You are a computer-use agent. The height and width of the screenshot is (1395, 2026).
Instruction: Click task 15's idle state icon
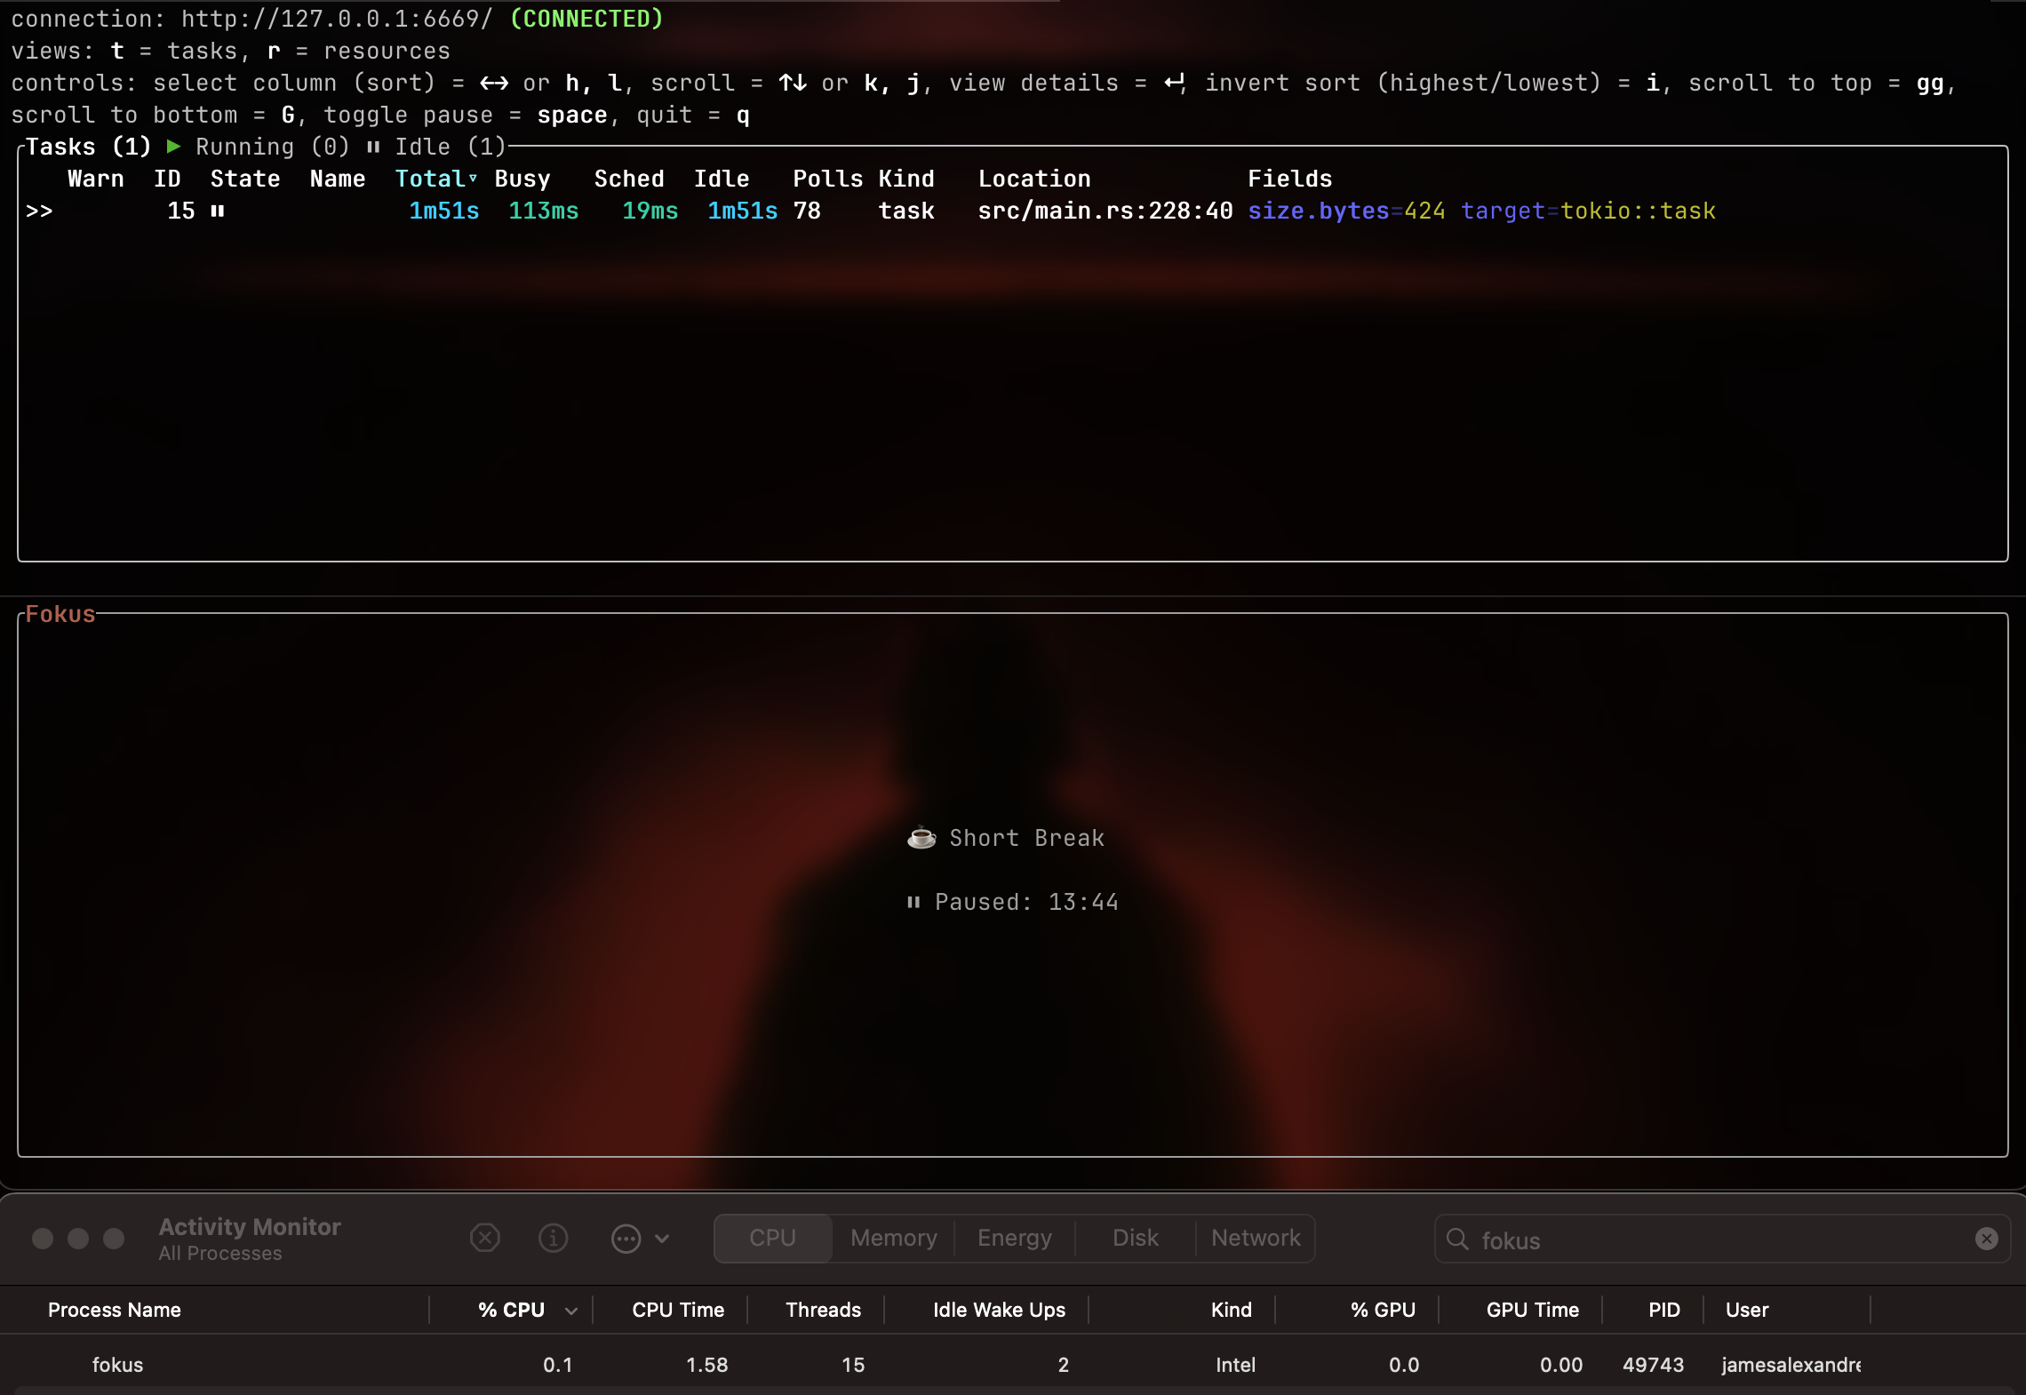pyautogui.click(x=218, y=211)
